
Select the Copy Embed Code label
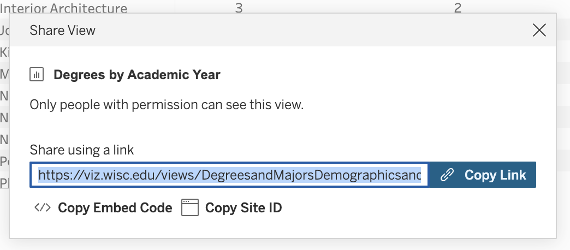tap(115, 207)
